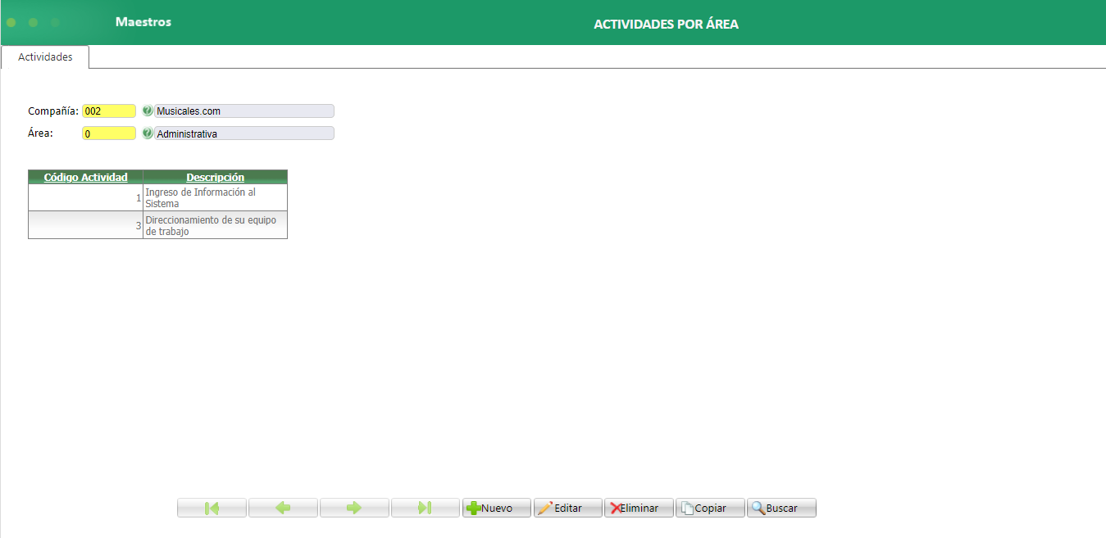Image resolution: width=1106 pixels, height=538 pixels.
Task: Click the Área code field showing 0
Action: tap(109, 133)
